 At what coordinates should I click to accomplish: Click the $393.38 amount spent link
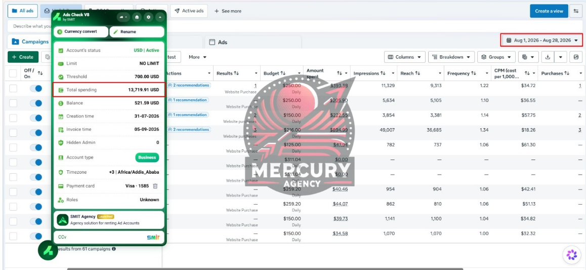pyautogui.click(x=339, y=86)
